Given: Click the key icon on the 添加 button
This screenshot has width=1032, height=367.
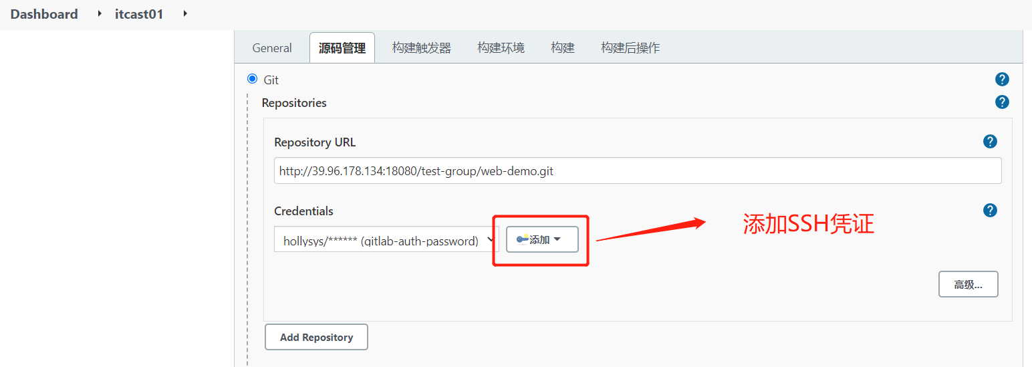Looking at the screenshot, I should (523, 239).
